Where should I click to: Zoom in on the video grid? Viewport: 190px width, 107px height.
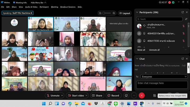point(114,13)
